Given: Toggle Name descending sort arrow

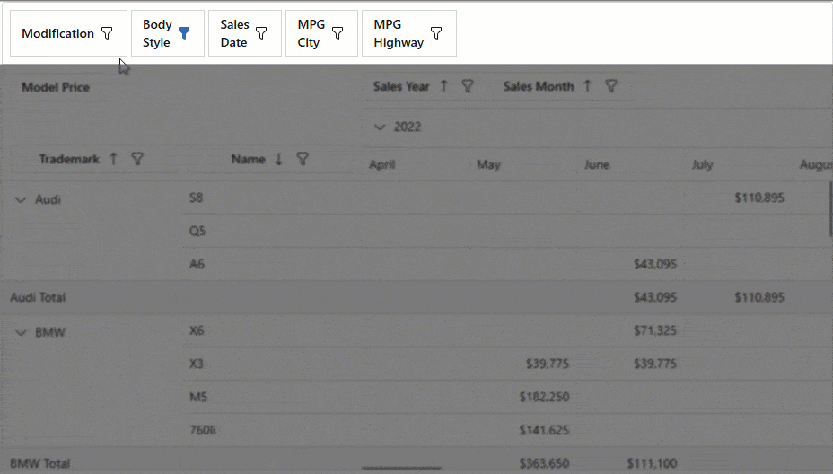Looking at the screenshot, I should tap(278, 159).
